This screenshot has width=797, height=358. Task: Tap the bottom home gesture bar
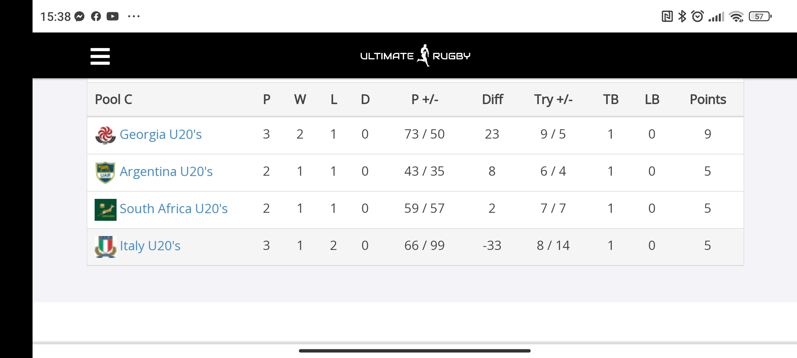click(x=414, y=351)
